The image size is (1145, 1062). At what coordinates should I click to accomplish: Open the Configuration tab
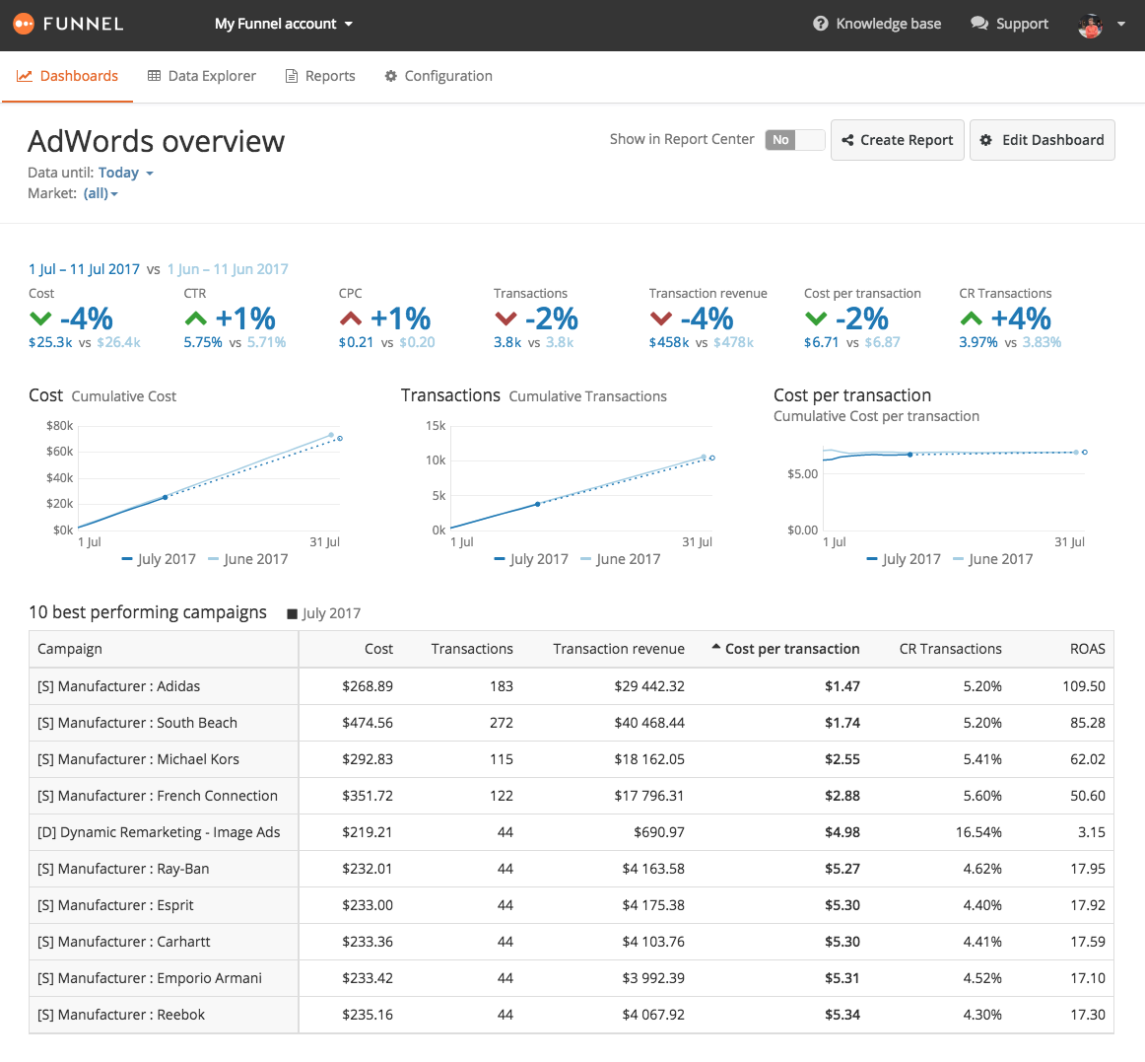[438, 76]
